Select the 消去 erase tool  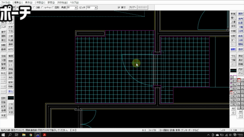pyautogui.click(x=11, y=77)
